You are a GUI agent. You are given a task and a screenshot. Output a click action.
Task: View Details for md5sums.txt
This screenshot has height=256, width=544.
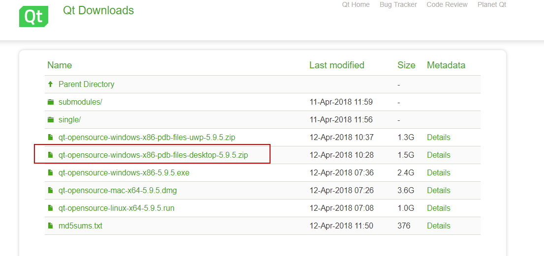click(439, 226)
